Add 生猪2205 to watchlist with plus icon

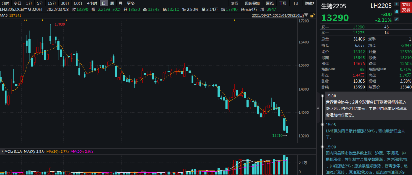point(396,4)
